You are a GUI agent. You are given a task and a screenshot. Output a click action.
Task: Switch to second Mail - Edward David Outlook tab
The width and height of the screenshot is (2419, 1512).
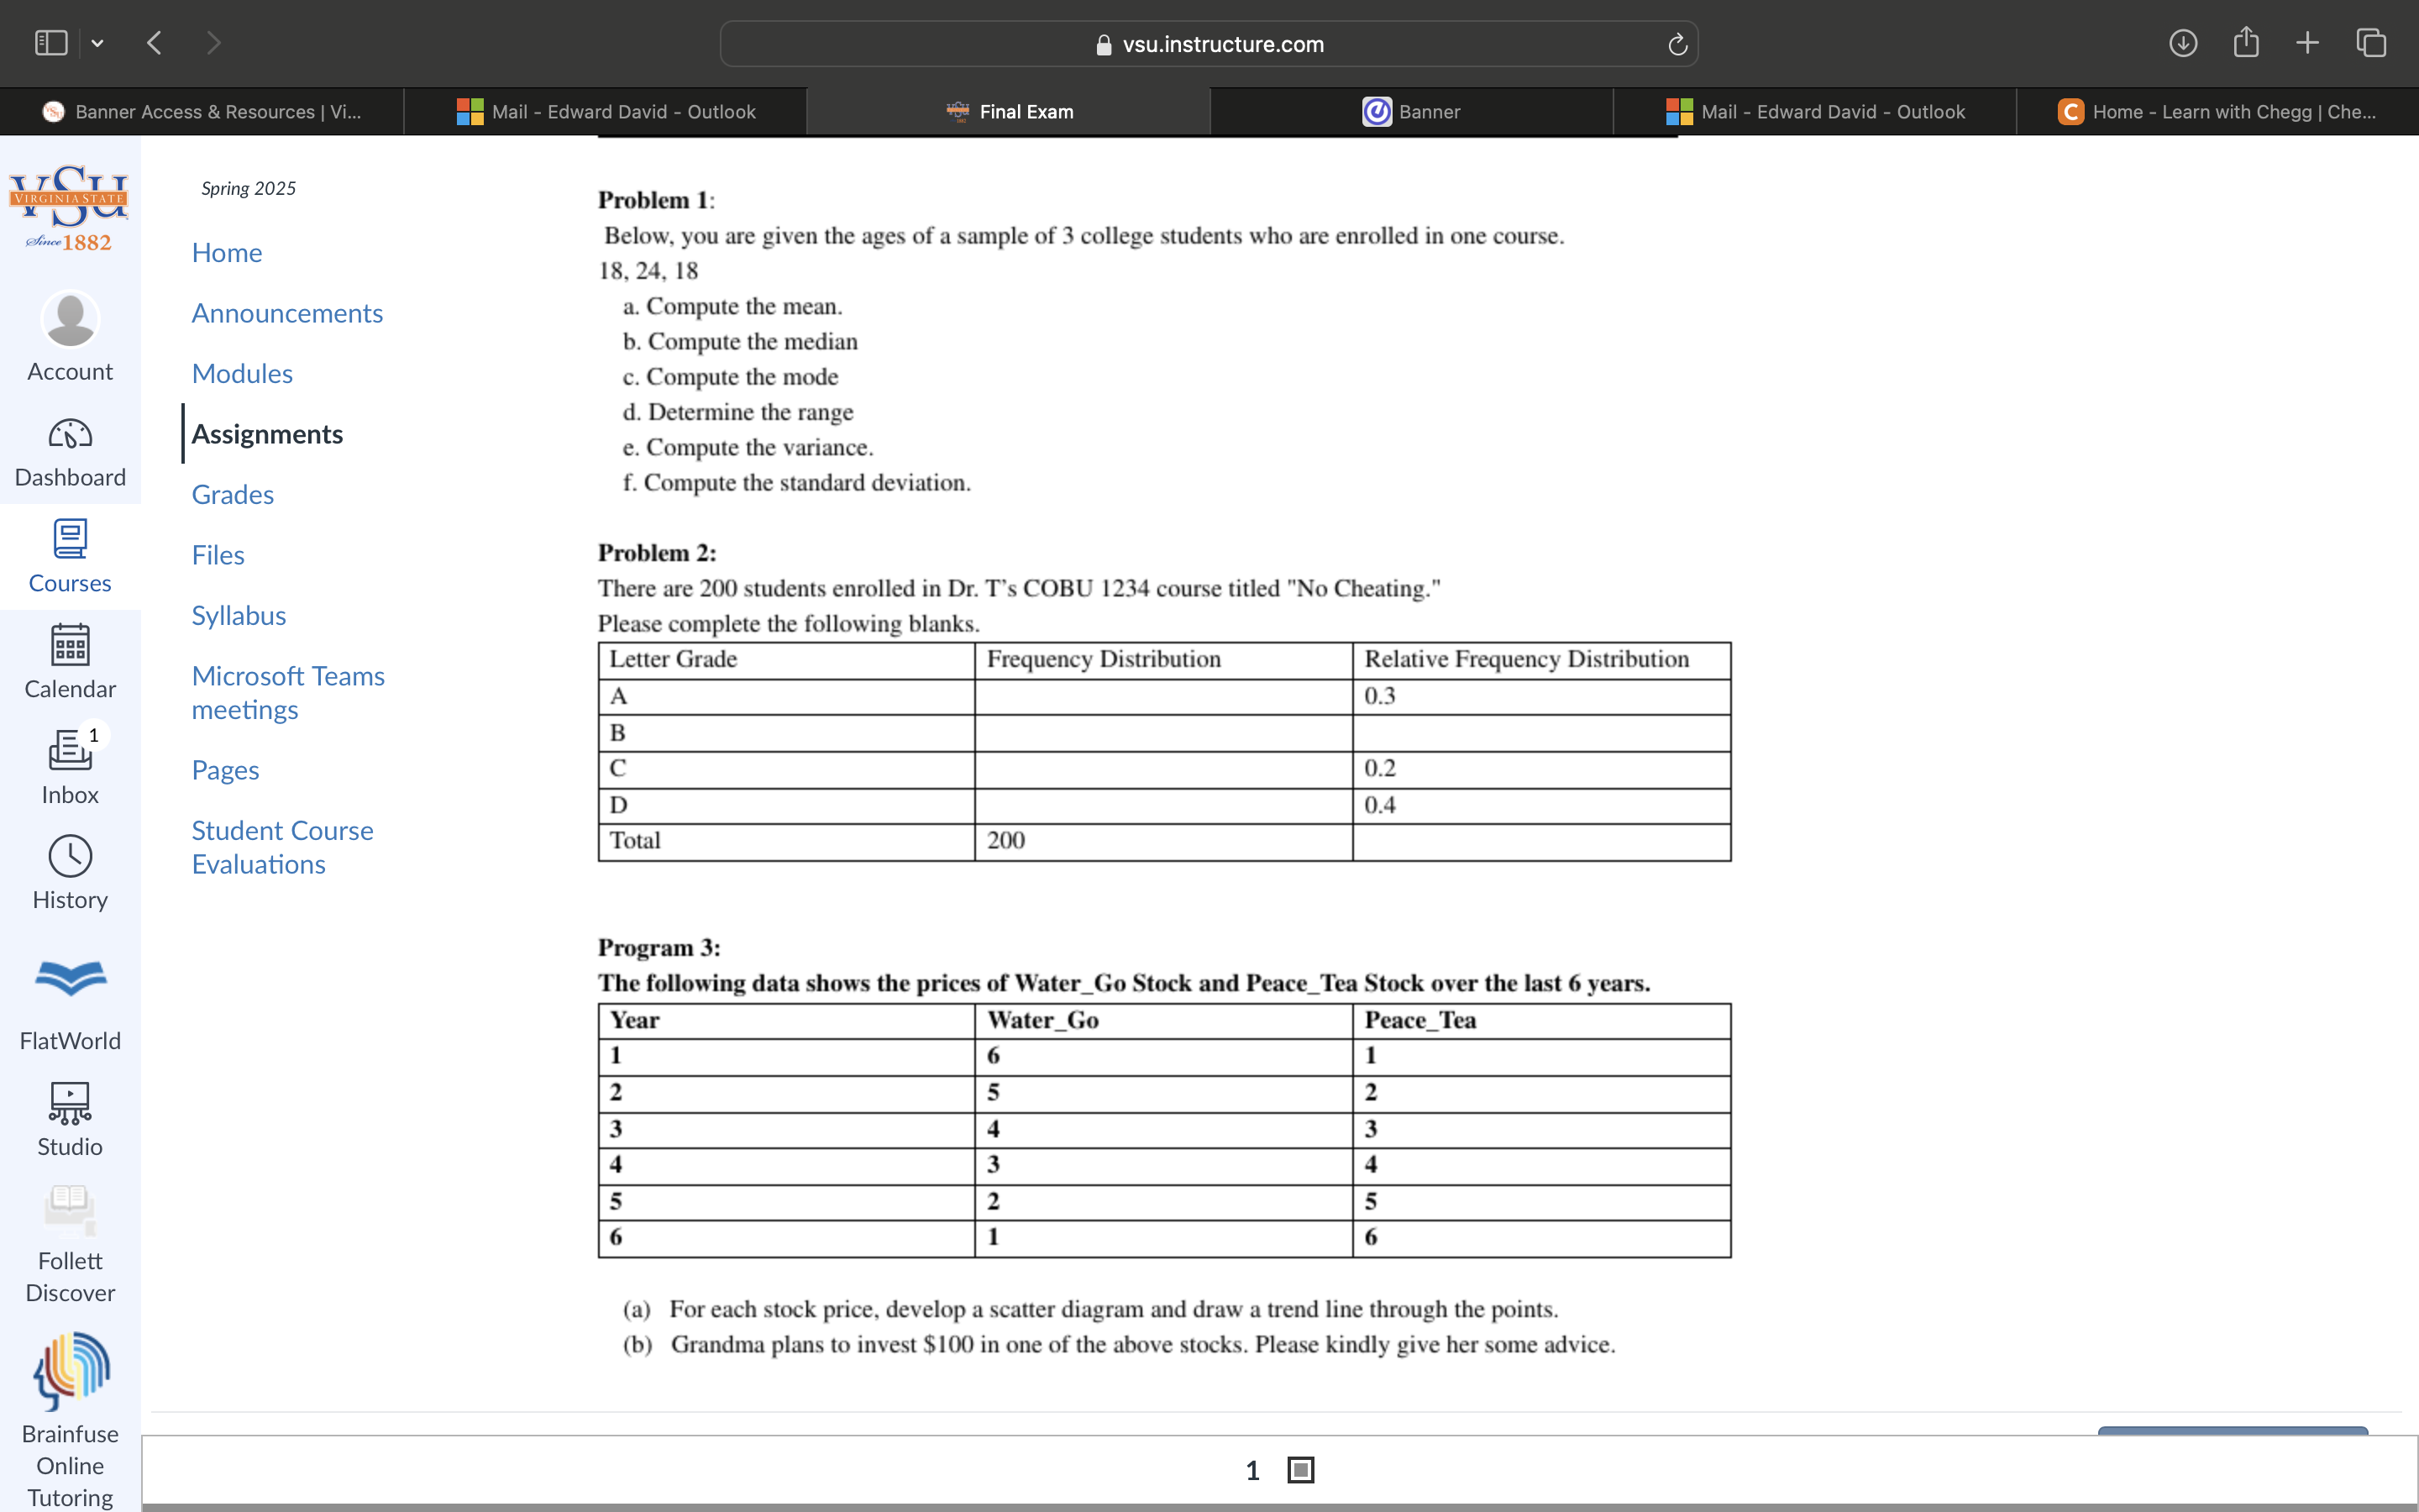tap(1814, 112)
